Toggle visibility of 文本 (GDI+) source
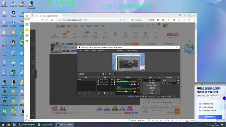226x127 pixels. [112, 80]
